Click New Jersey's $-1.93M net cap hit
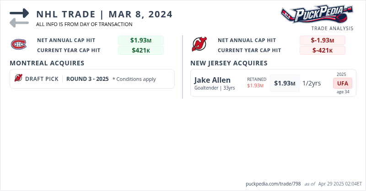Image resolution: width=366 pixels, height=191 pixels. pos(322,40)
